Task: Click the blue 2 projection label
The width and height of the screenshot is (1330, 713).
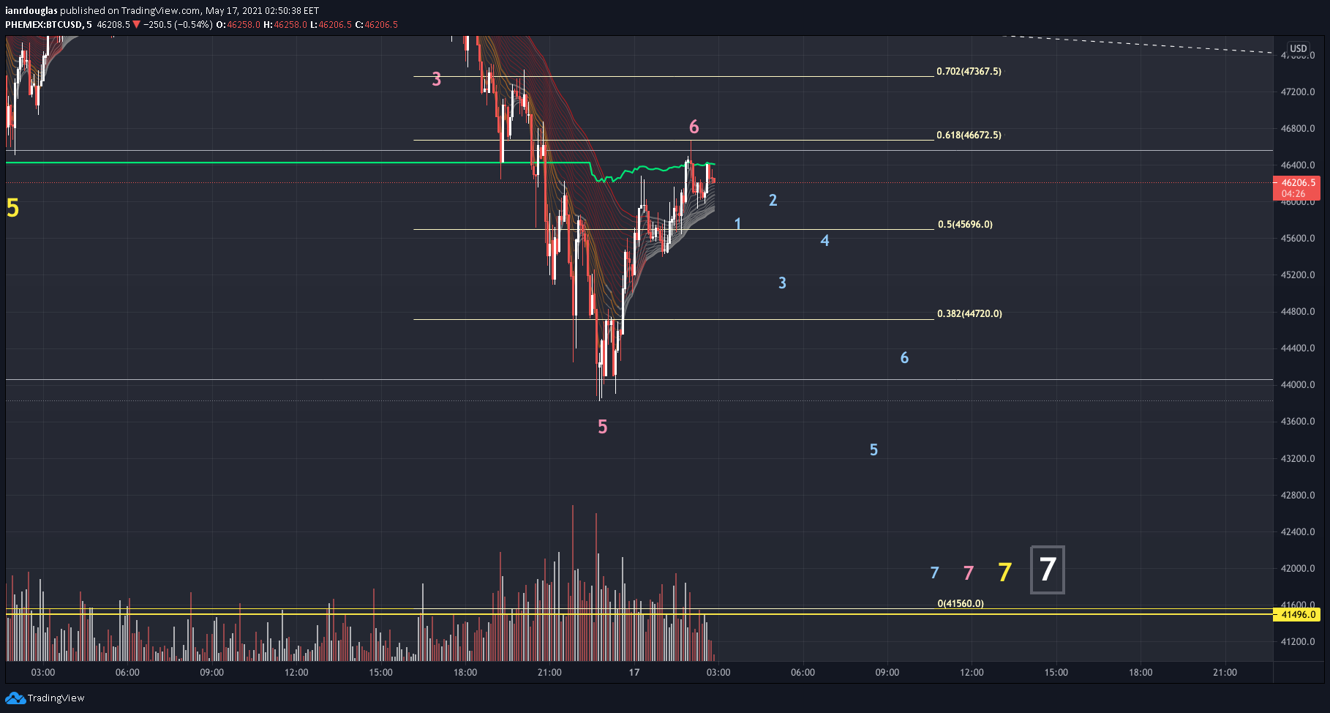Action: point(773,201)
